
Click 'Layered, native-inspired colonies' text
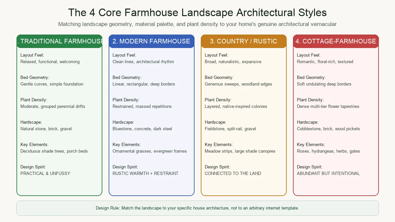click(236, 106)
